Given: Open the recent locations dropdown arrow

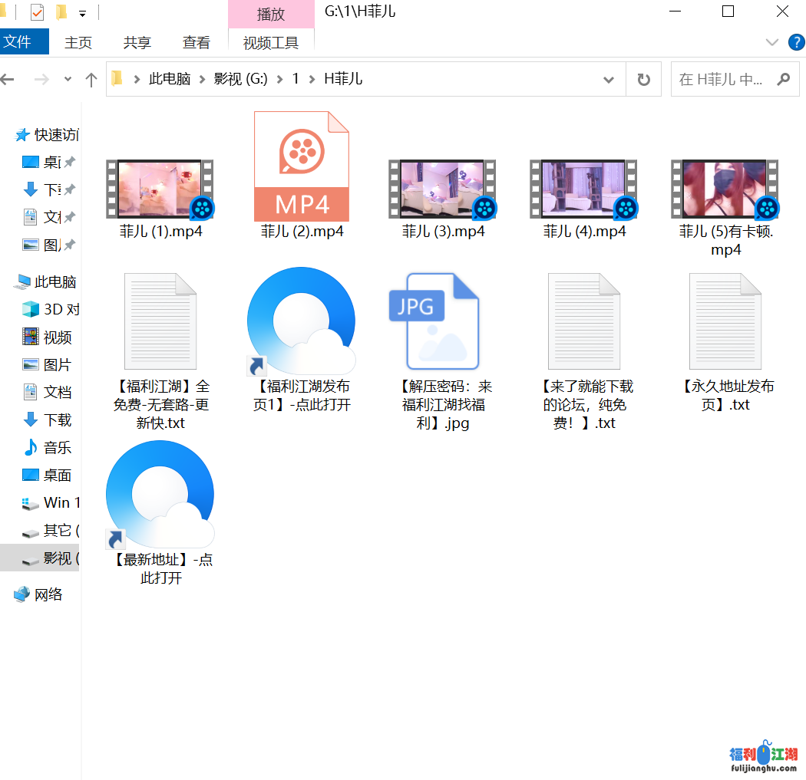Looking at the screenshot, I should [68, 80].
